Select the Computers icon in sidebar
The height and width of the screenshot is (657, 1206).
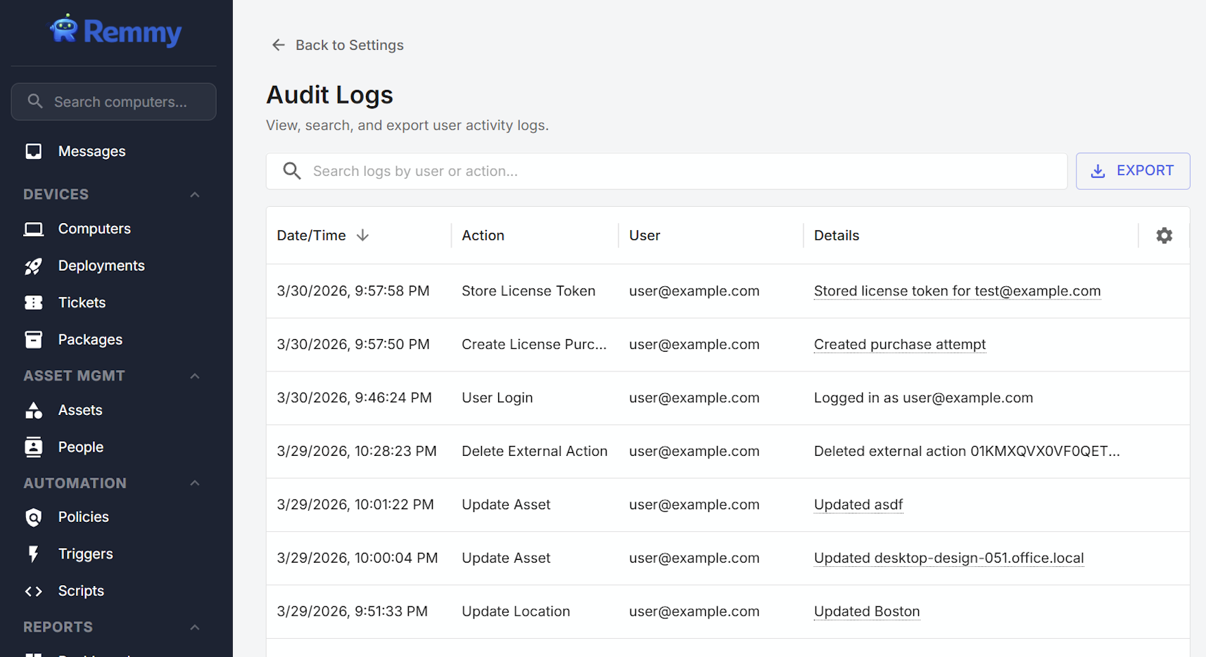[33, 228]
